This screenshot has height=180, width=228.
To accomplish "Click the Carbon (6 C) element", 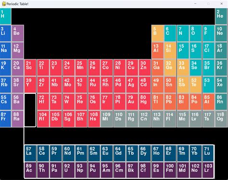I will click(170, 33).
